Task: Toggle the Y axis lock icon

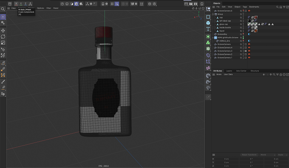Action: (21, 4)
